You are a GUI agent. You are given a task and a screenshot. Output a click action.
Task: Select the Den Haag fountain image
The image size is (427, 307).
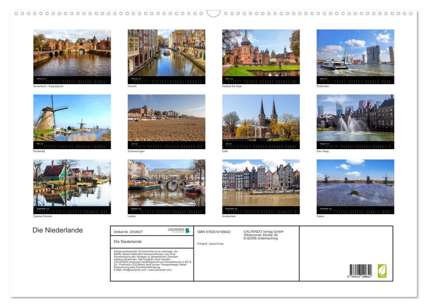(355, 118)
